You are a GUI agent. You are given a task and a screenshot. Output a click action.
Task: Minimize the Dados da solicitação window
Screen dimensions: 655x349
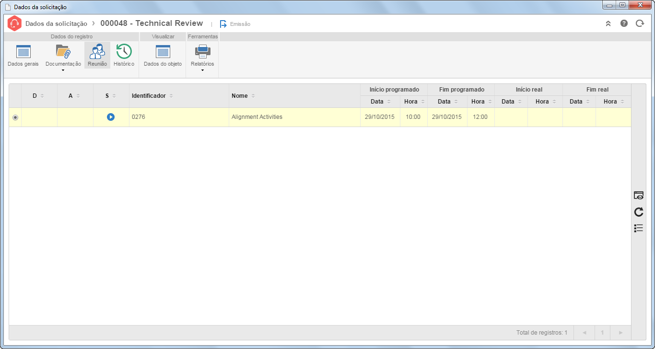coord(609,5)
